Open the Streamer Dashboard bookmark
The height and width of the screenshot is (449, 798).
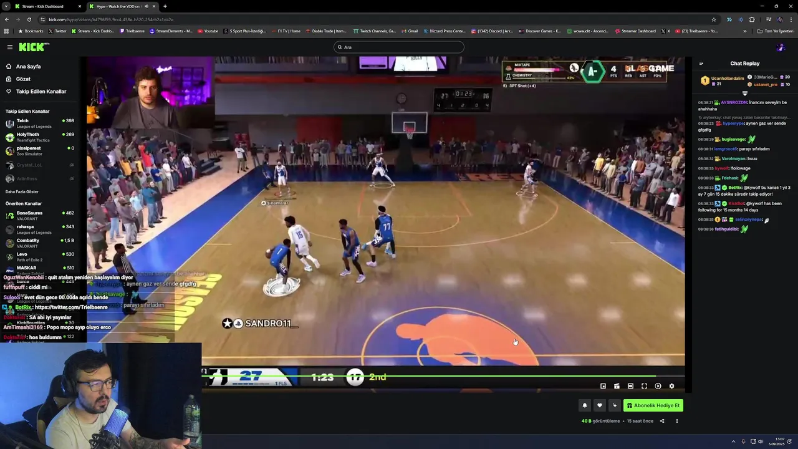(x=635, y=31)
